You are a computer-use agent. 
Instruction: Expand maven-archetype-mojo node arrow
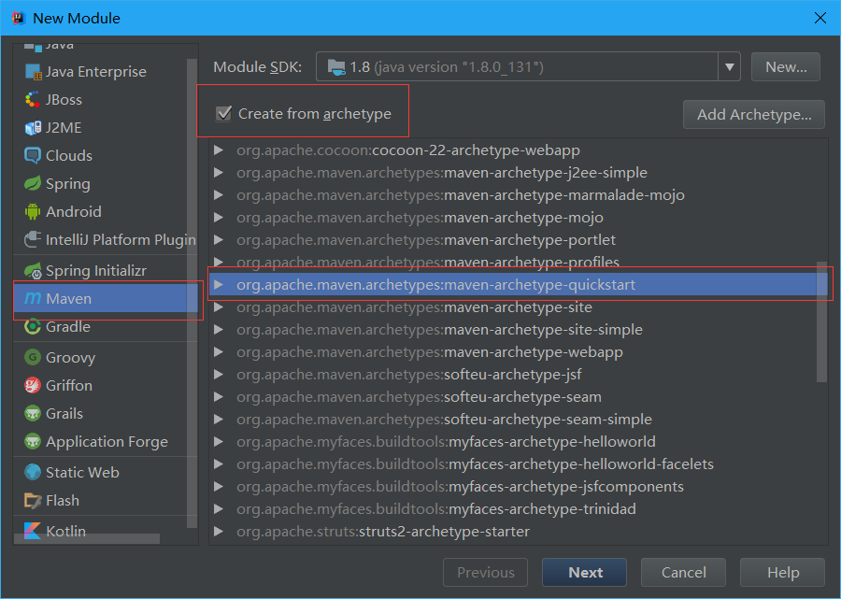219,218
